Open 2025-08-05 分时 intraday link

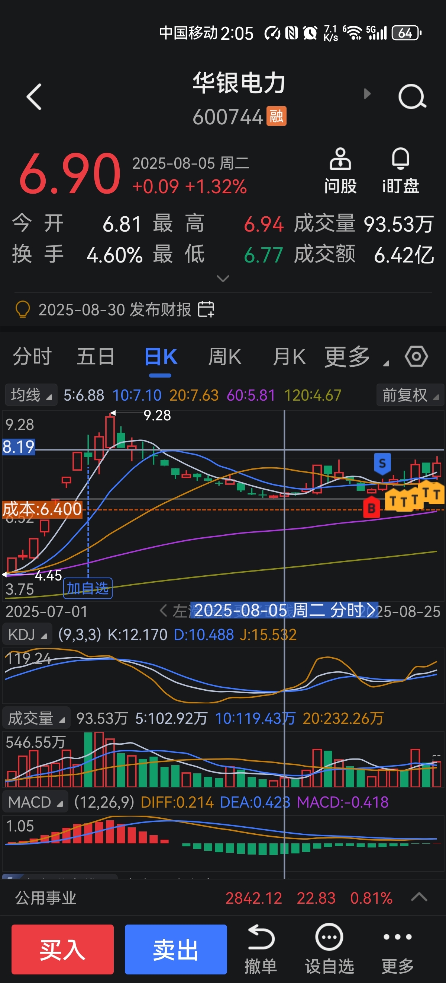point(284,610)
